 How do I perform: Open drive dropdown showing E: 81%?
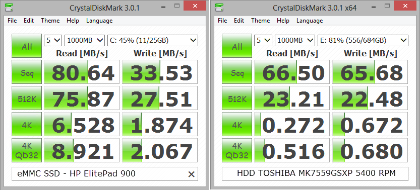pos(363,40)
